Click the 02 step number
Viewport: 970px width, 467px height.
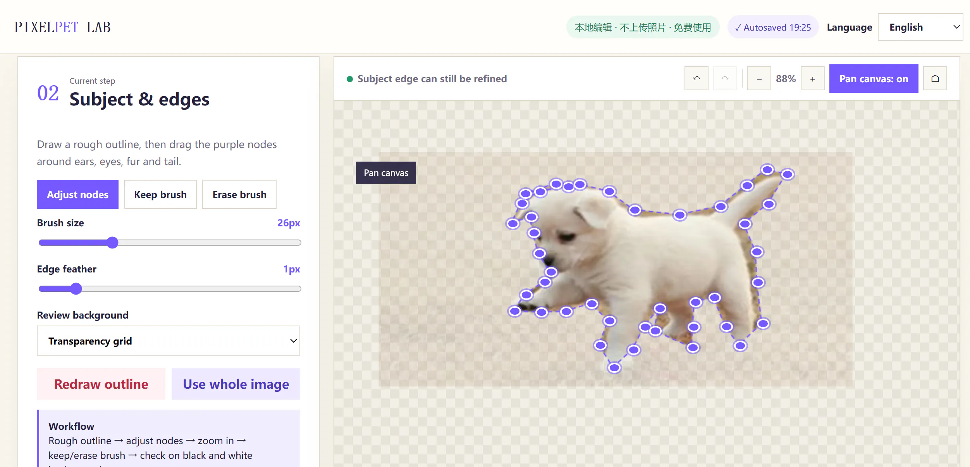point(48,93)
